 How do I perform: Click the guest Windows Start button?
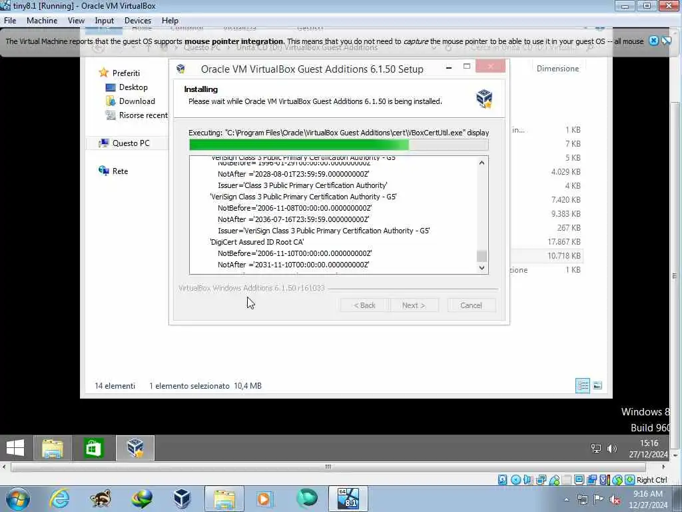pyautogui.click(x=15, y=447)
